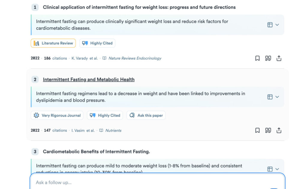This screenshot has width=307, height=189.
Task: Cite the Nature Reviews Endocrinology paper
Action: pos(268,58)
